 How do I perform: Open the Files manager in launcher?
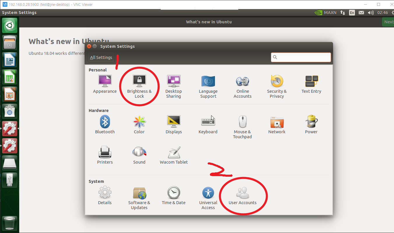click(10, 43)
